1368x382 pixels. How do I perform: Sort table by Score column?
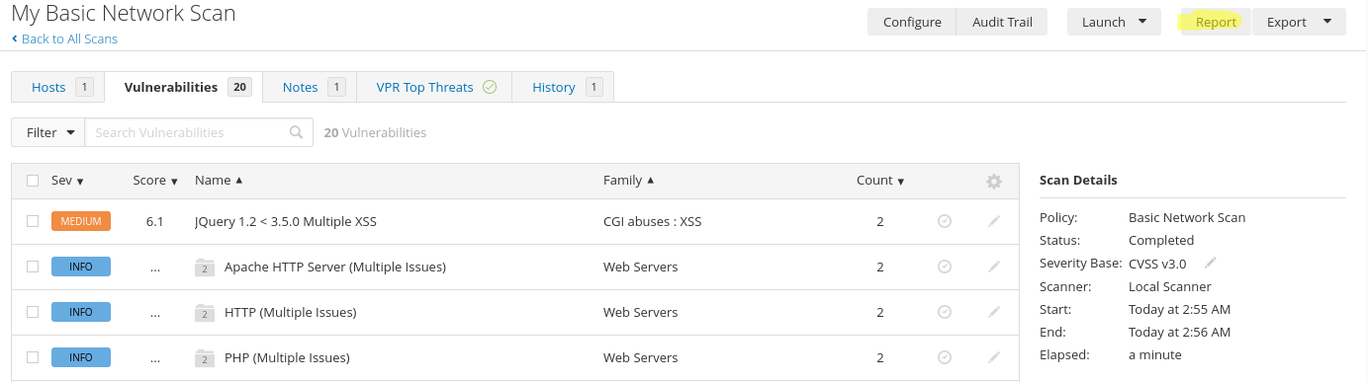pos(155,181)
